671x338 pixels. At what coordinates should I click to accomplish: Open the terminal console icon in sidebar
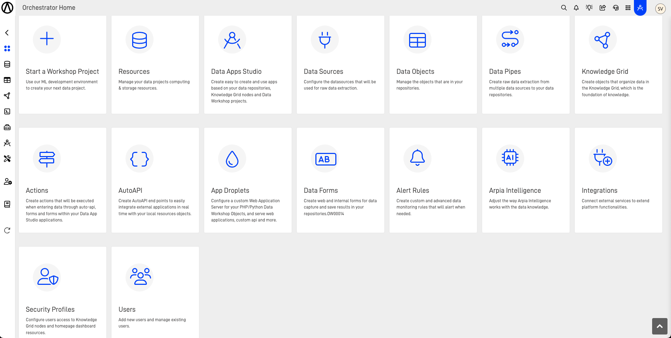[x=7, y=111]
